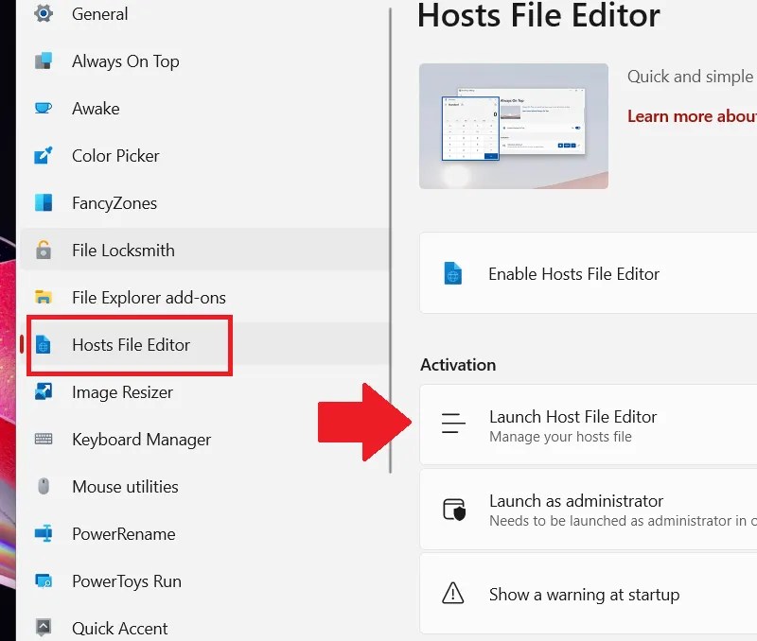757x641 pixels.
Task: Click the PowerRename icon in the sidebar
Action: 42,533
